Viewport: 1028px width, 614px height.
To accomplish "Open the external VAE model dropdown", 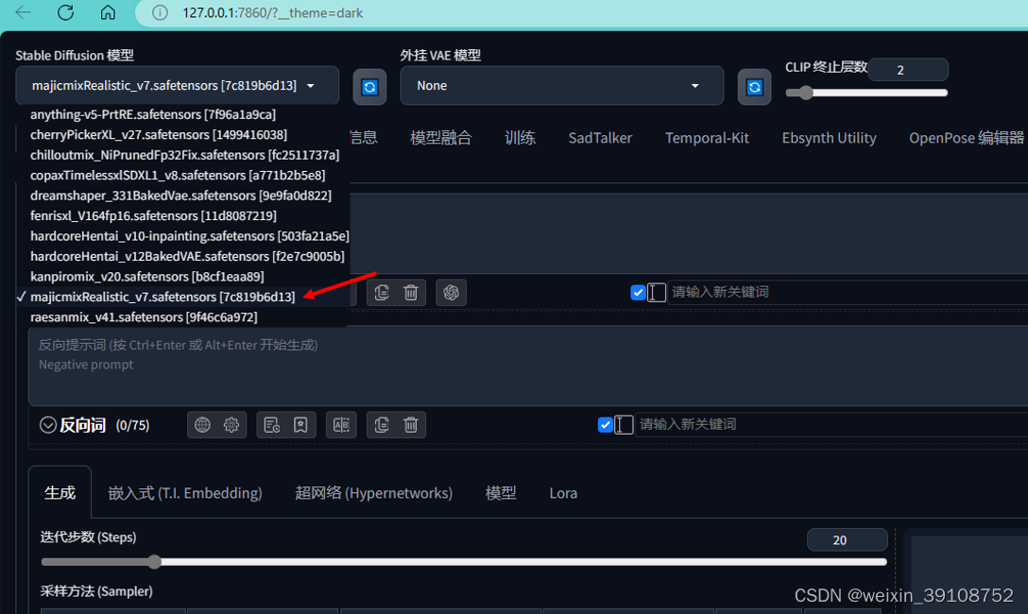I will [562, 86].
